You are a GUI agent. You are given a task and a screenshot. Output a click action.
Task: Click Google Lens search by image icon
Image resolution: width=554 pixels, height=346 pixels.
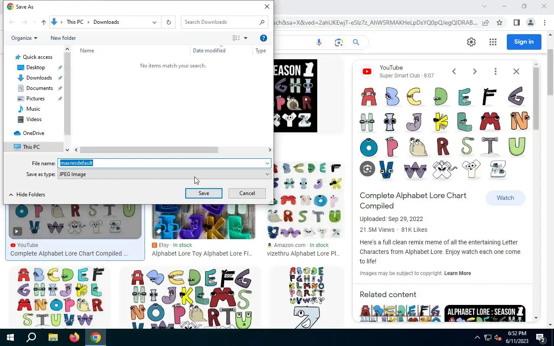click(338, 42)
